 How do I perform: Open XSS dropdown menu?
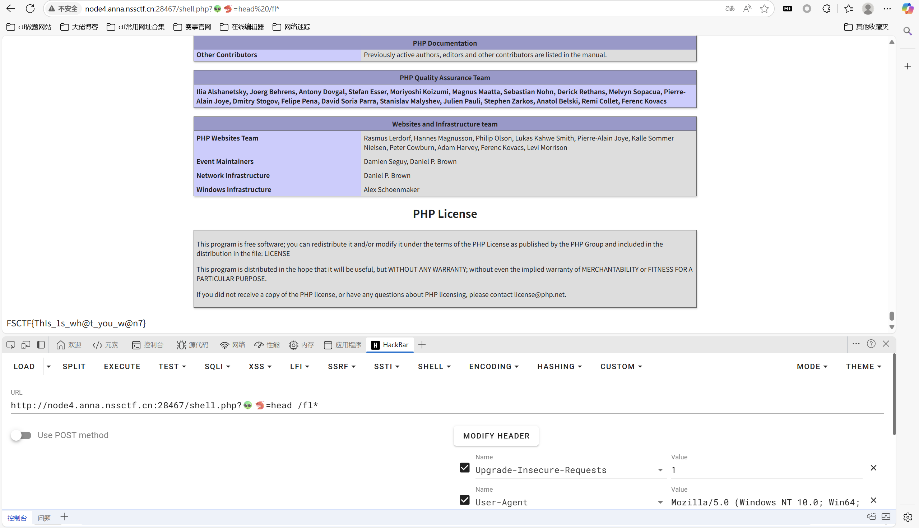(x=260, y=367)
